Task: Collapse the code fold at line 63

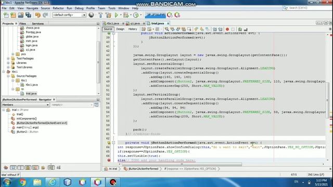Action: pyautogui.click(x=113, y=143)
